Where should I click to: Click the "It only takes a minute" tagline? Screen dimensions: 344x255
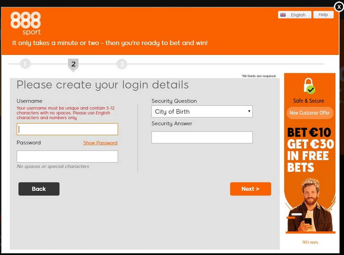click(110, 43)
